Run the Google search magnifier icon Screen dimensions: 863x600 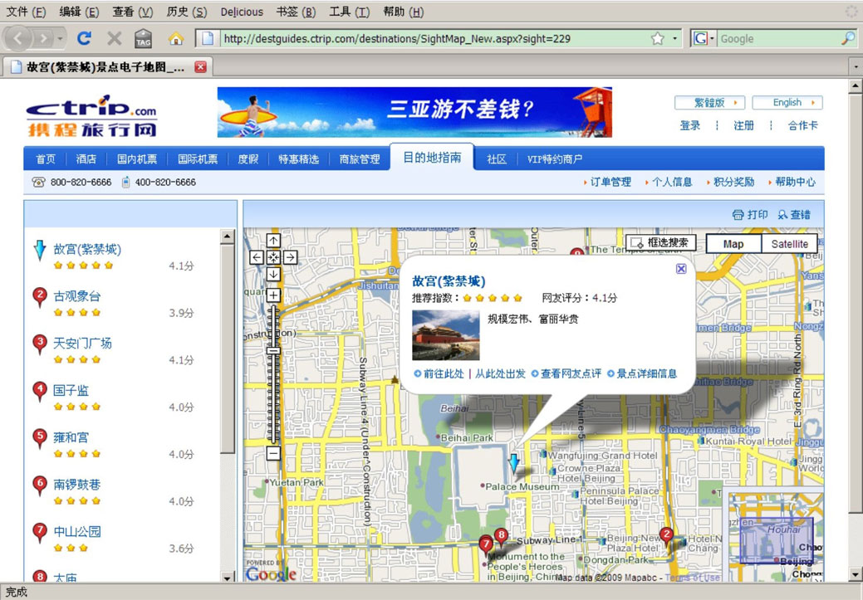pos(848,38)
